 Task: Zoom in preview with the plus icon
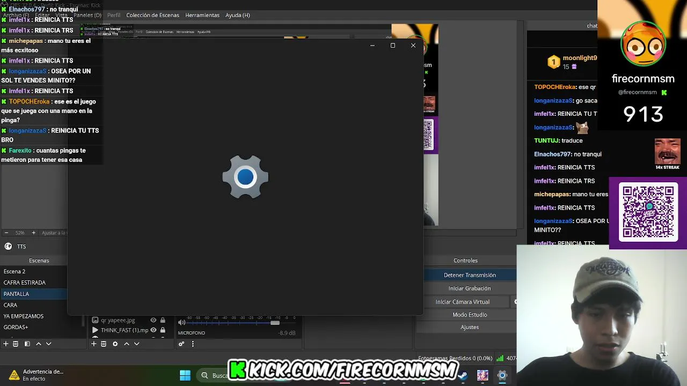[x=33, y=233]
